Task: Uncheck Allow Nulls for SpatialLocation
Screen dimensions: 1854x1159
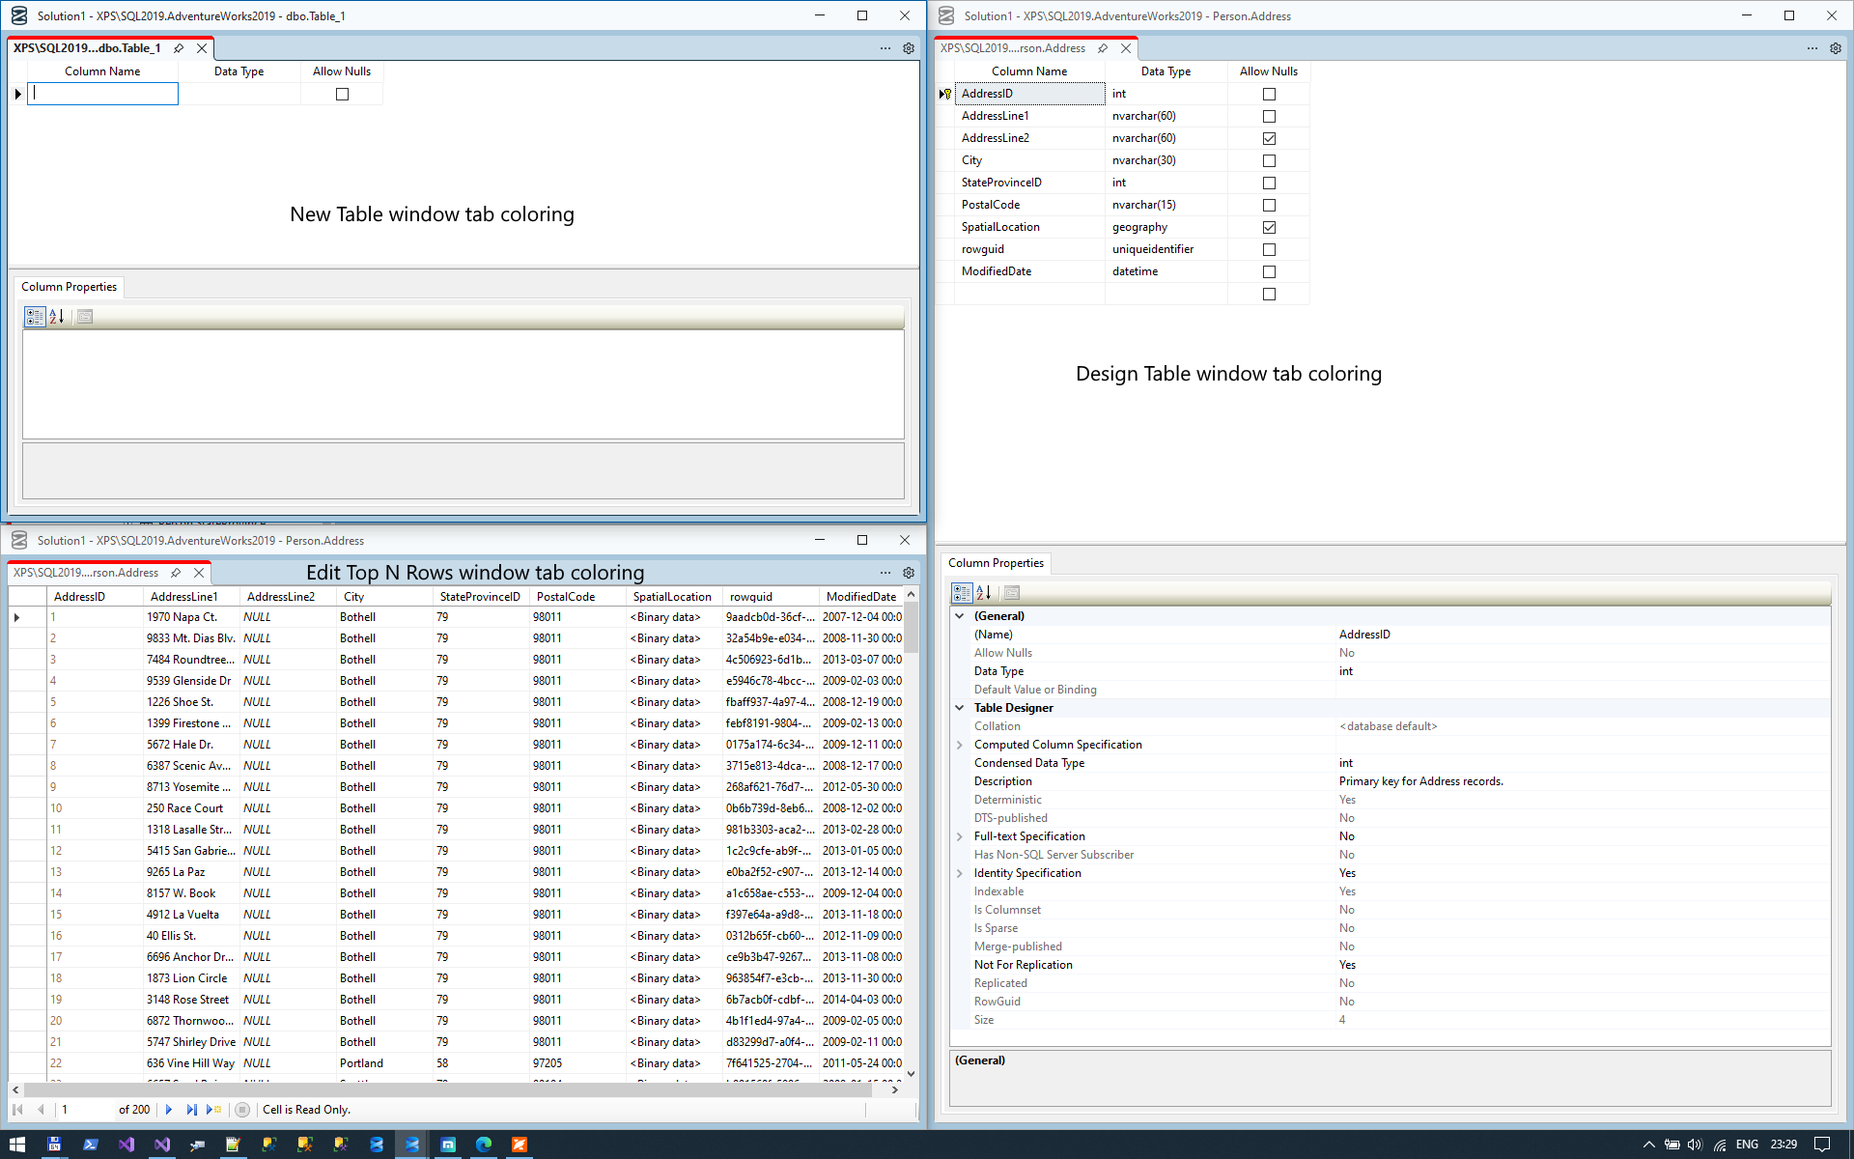Action: click(1269, 227)
